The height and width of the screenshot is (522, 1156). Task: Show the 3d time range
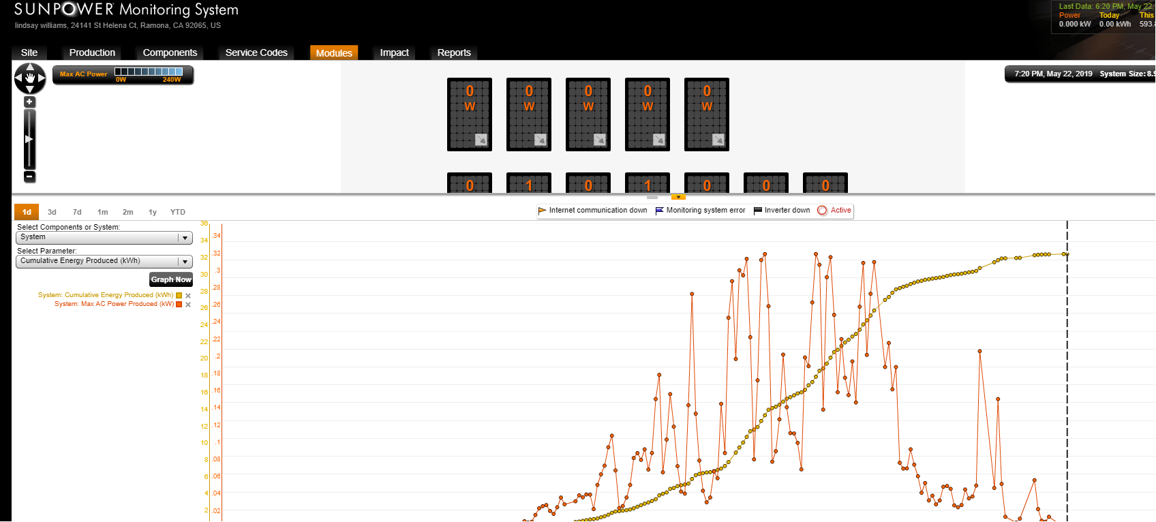52,212
